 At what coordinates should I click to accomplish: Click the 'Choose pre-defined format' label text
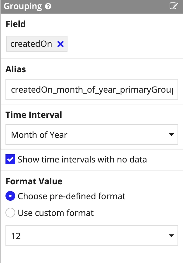click(x=71, y=196)
